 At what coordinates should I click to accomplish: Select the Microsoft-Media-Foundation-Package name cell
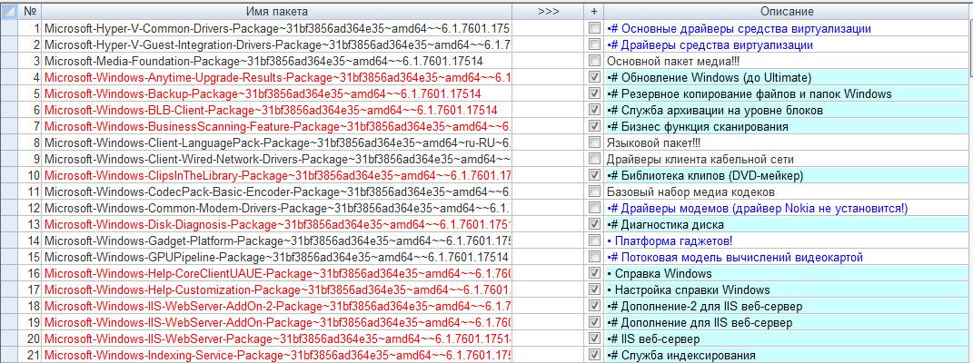click(277, 62)
